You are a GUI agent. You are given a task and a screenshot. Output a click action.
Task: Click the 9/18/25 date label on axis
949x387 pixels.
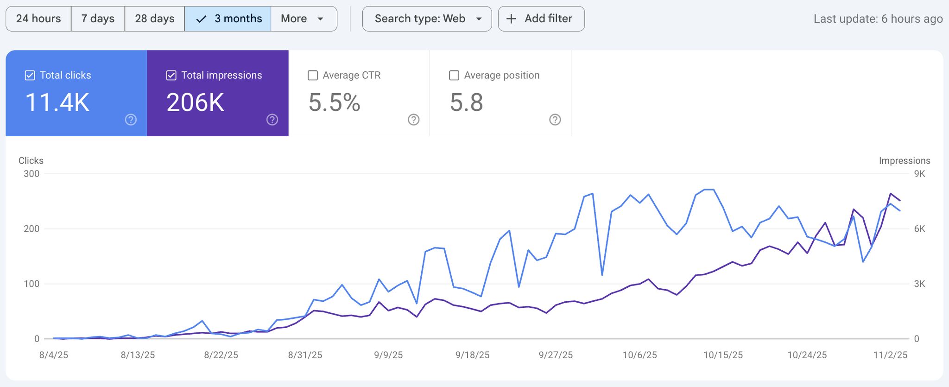(x=472, y=355)
